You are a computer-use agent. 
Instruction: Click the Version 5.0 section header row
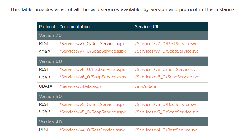click(x=122, y=96)
